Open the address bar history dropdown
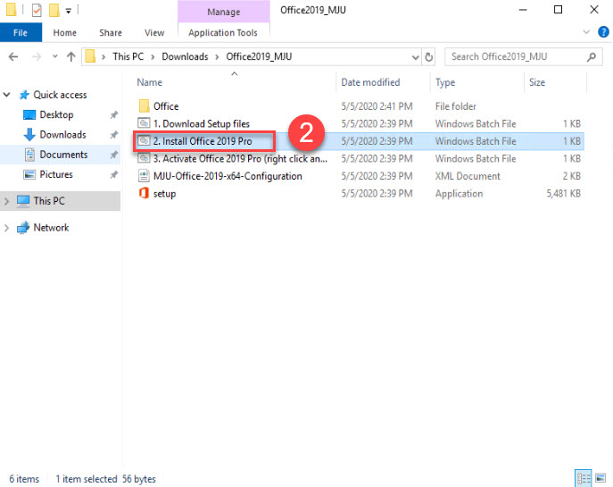The height and width of the screenshot is (487, 613). (x=414, y=56)
